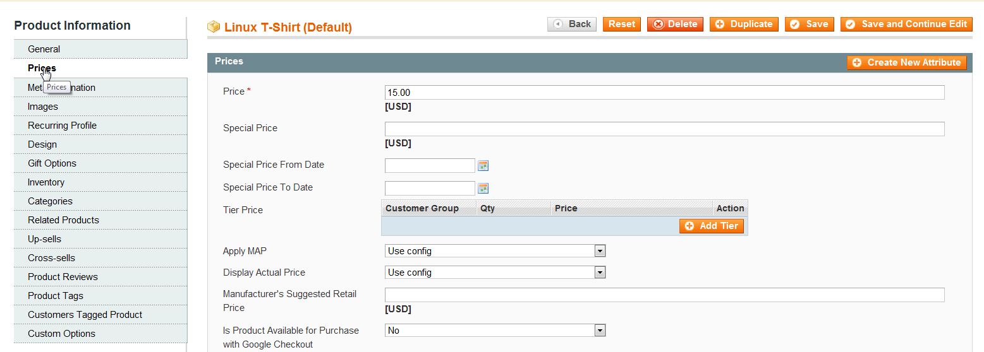Go back using the Back button
Image resolution: width=984 pixels, height=352 pixels.
572,24
